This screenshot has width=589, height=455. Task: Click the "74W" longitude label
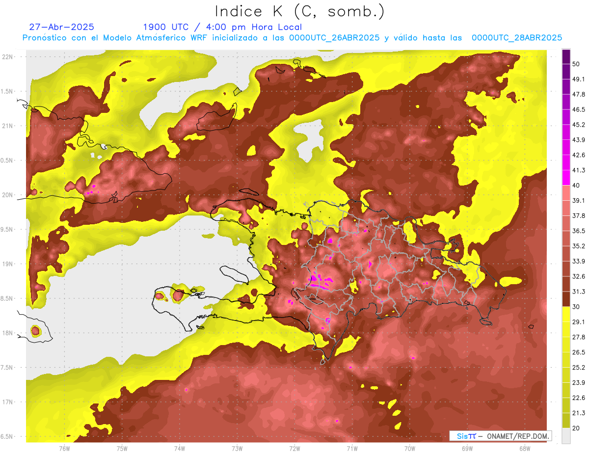179,449
